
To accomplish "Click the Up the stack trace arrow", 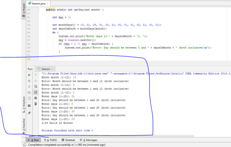I will [x=36, y=75].
